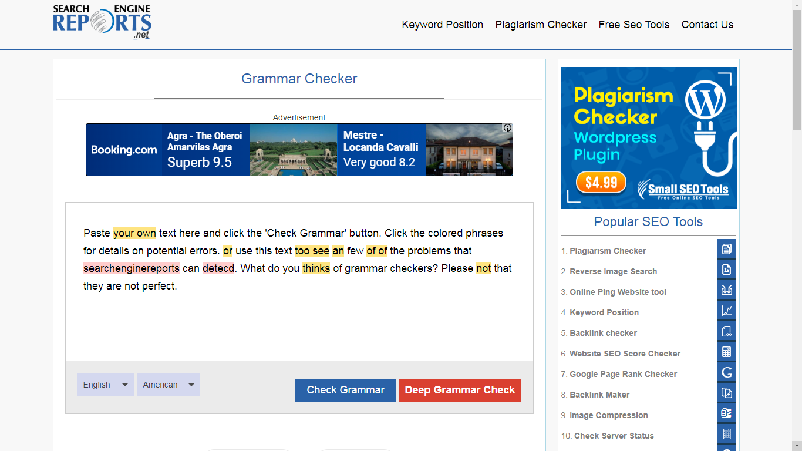Click the Google Page Rank icon

(727, 372)
